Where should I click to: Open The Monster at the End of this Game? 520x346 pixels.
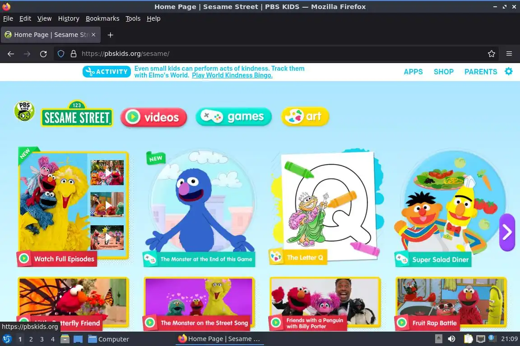[200, 208]
